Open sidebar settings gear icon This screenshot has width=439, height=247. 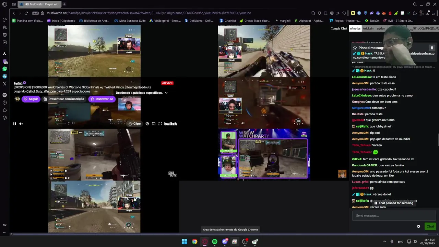click(5, 118)
